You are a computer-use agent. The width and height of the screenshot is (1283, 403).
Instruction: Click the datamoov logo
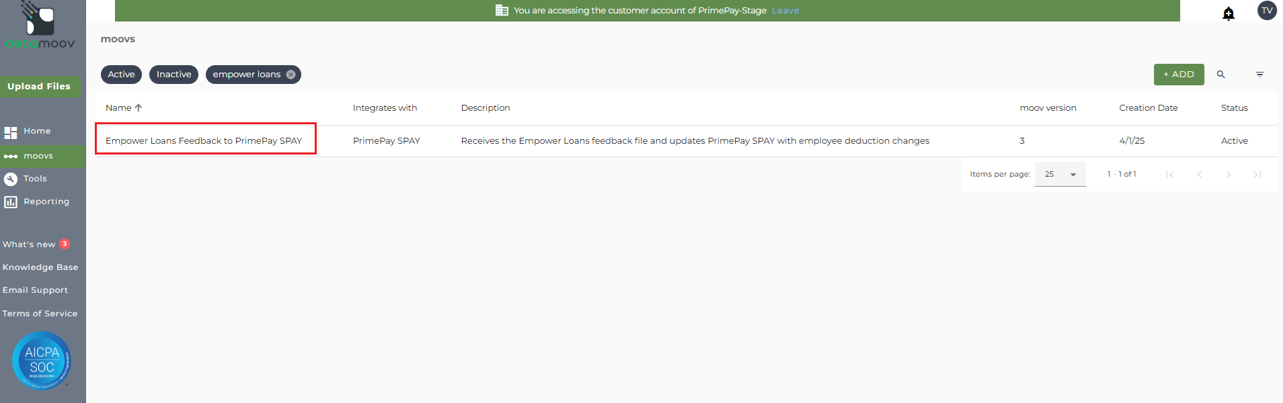coord(40,26)
